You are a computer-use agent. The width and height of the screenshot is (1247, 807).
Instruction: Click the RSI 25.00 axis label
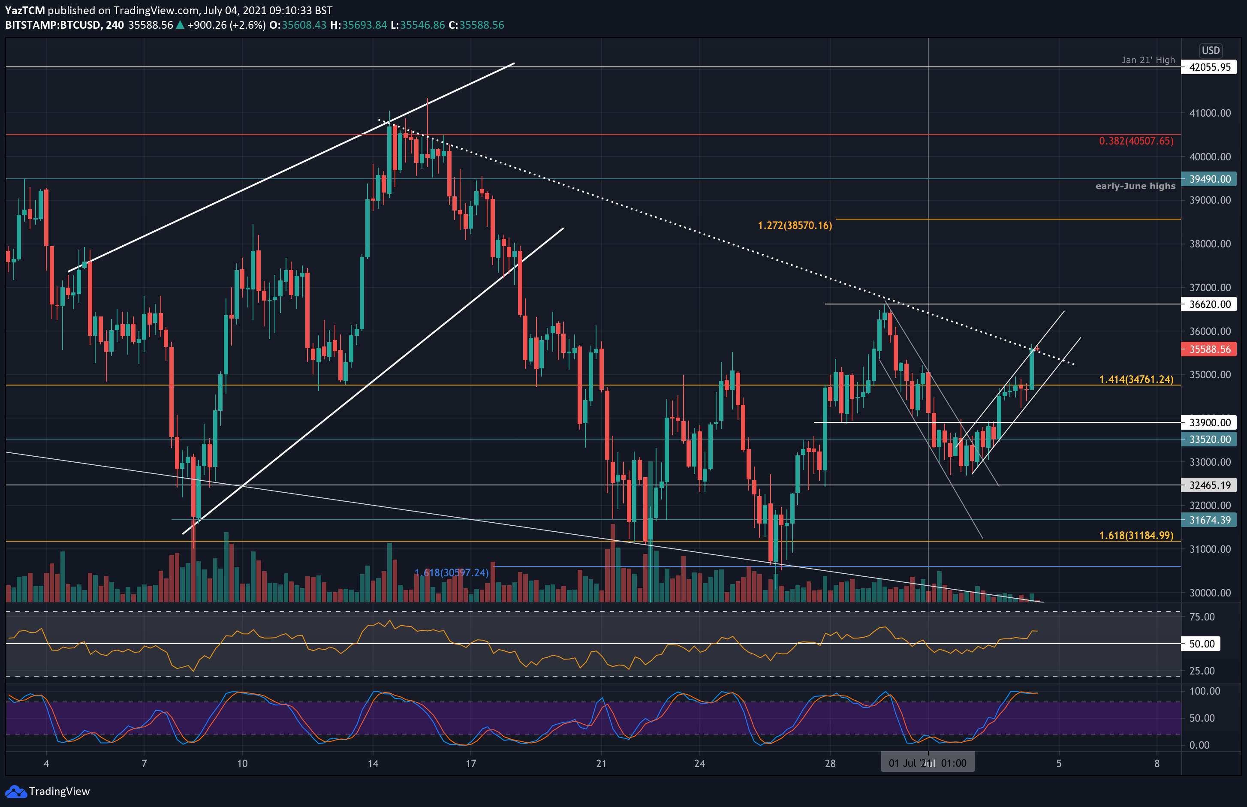tap(1202, 671)
